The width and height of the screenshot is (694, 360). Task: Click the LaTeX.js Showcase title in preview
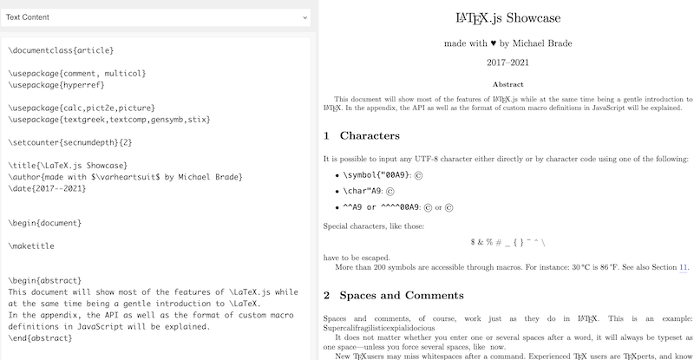point(507,18)
